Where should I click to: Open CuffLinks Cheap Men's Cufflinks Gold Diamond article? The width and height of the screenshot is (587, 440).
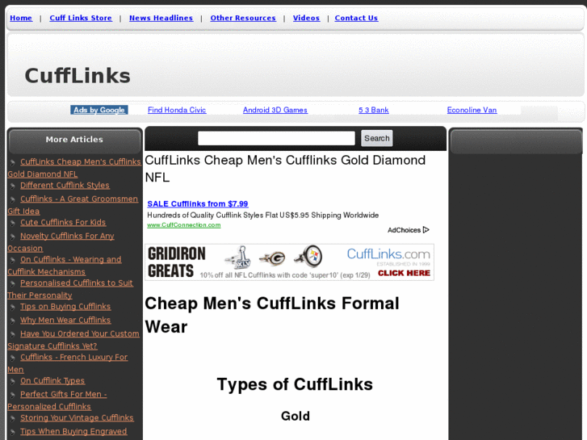pos(74,168)
